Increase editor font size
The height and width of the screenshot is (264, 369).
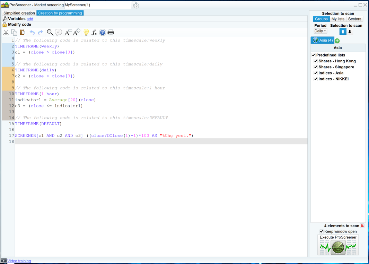click(x=76, y=33)
